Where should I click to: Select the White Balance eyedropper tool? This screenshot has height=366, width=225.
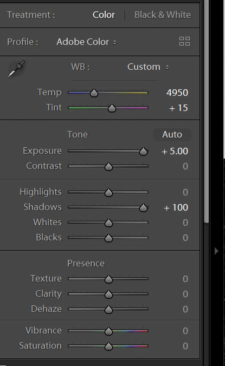pyautogui.click(x=16, y=69)
